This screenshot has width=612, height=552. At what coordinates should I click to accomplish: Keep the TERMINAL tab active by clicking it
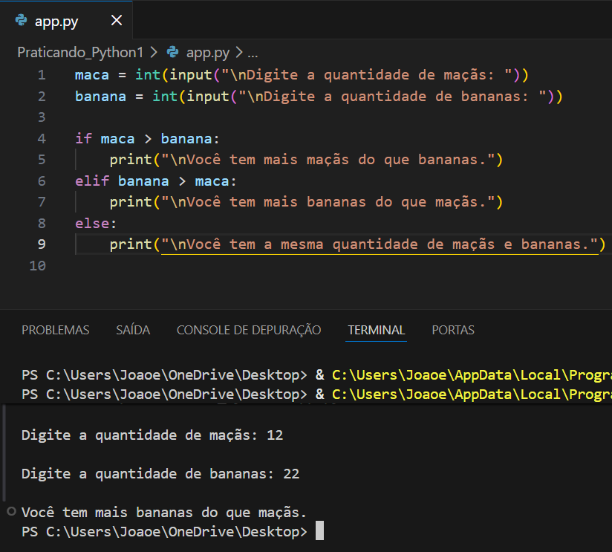point(376,330)
